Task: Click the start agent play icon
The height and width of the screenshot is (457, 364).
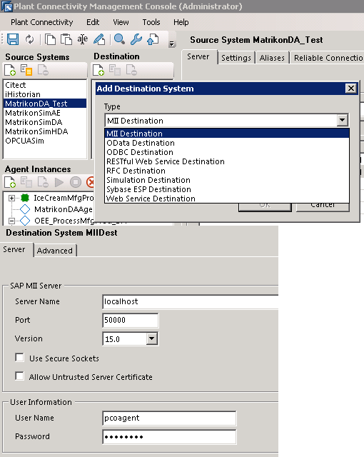Action: (59, 183)
